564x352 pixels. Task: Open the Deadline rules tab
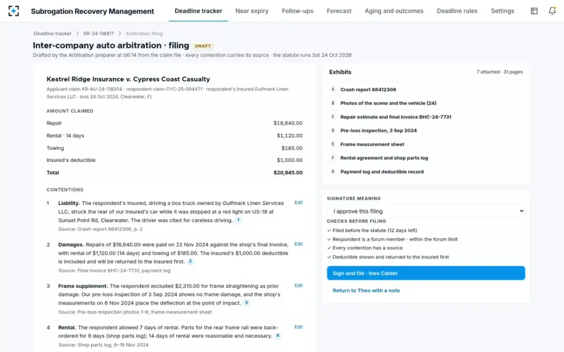tap(457, 11)
